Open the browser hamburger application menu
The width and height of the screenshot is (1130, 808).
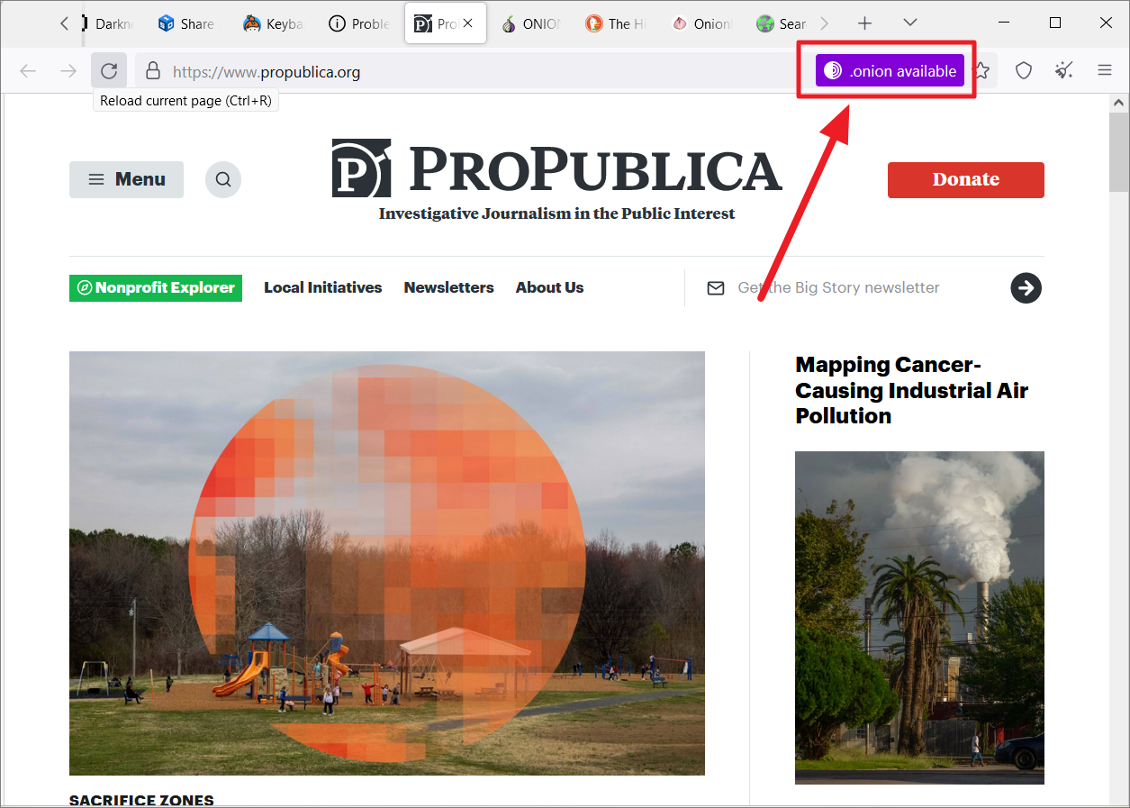(x=1105, y=70)
